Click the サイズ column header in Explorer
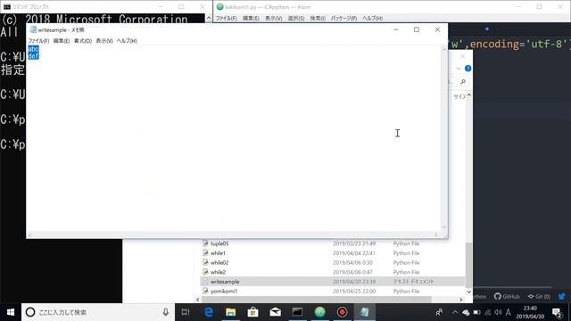 [459, 96]
